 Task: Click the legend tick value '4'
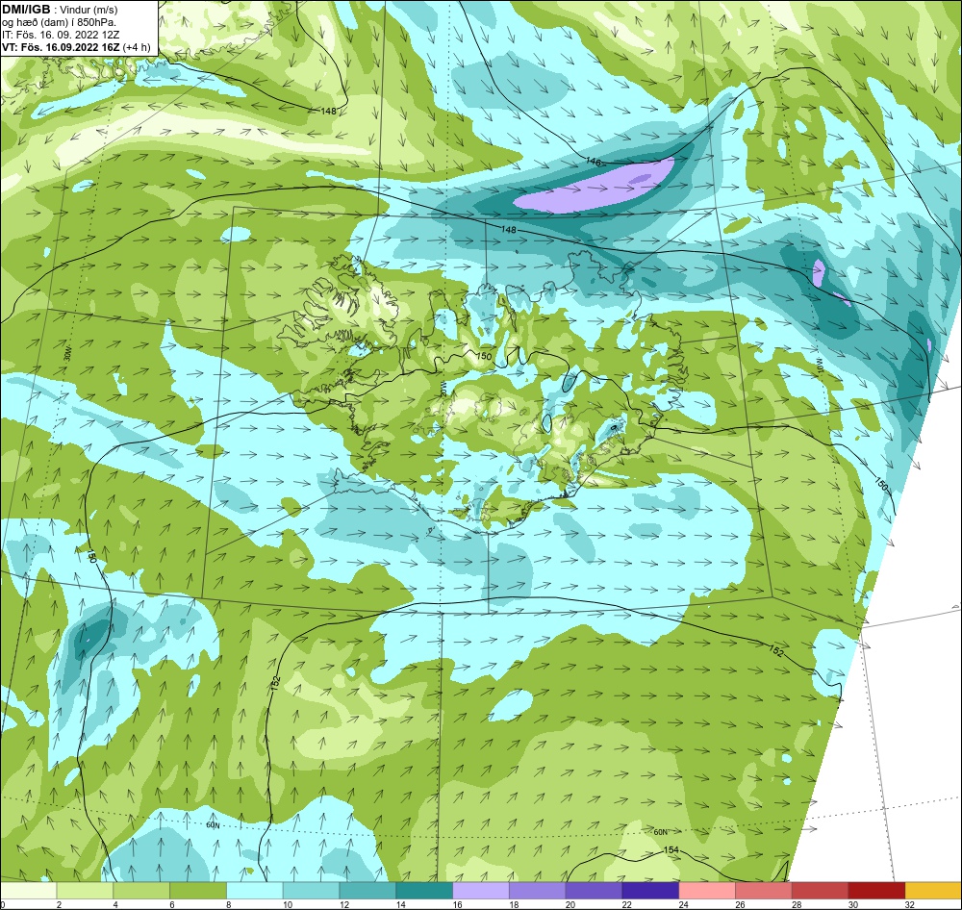[115, 904]
